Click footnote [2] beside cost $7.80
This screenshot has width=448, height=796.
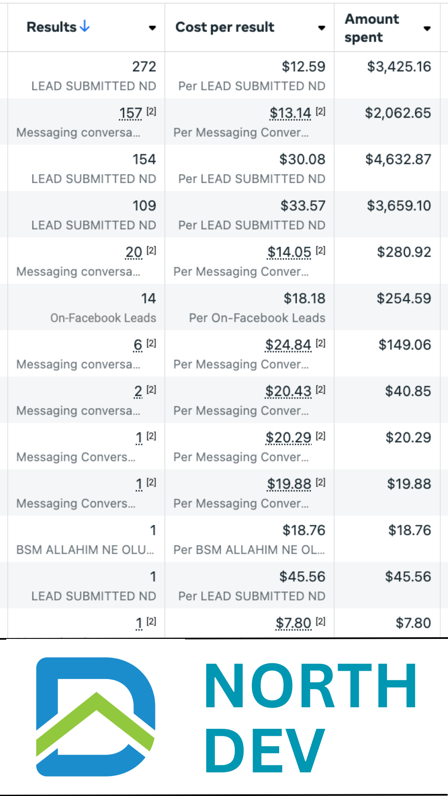coord(321,621)
